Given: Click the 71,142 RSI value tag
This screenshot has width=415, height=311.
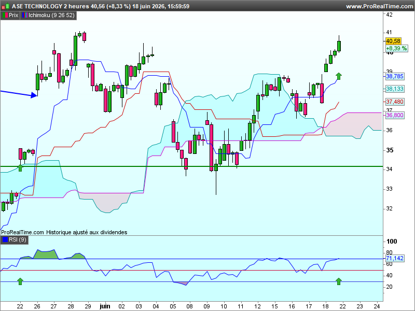Looking at the screenshot, I should (x=395, y=258).
